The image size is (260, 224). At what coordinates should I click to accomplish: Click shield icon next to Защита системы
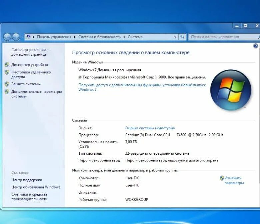click(x=7, y=84)
